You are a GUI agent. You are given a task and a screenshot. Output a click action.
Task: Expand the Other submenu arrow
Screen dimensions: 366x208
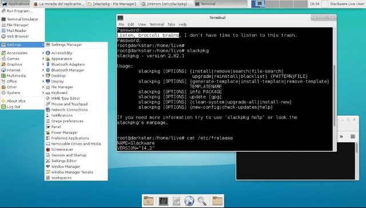[x=43, y=87]
